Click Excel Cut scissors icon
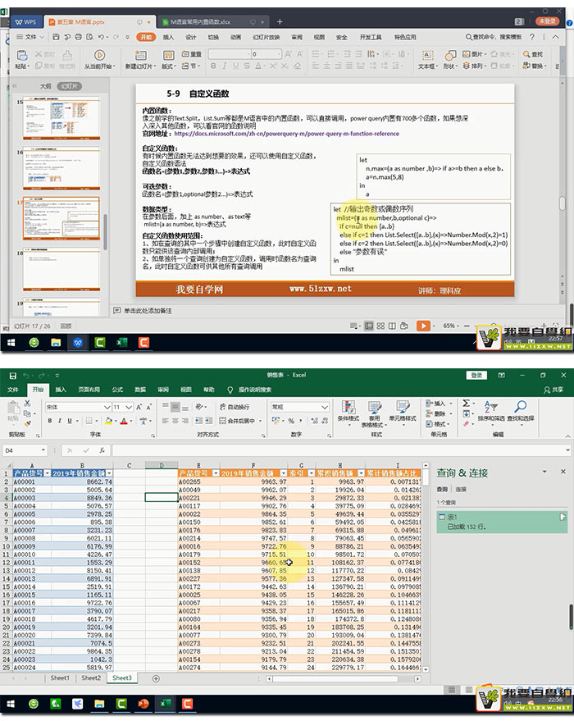The image size is (574, 721). [28, 404]
